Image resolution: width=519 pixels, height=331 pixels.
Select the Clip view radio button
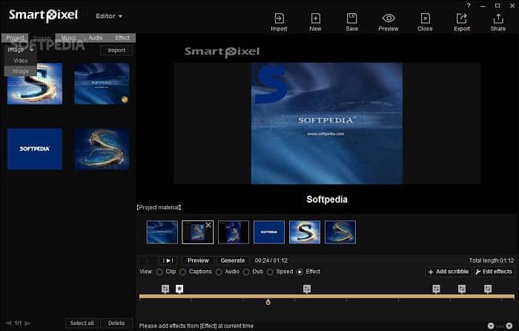(159, 272)
